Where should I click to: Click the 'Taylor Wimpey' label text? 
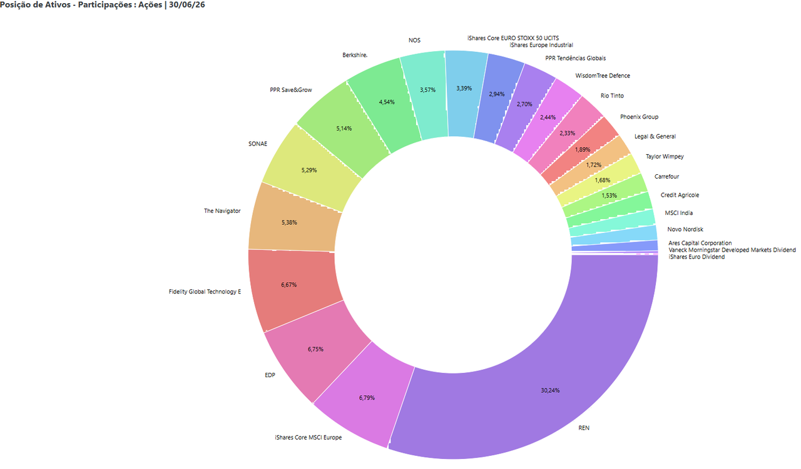pos(665,156)
